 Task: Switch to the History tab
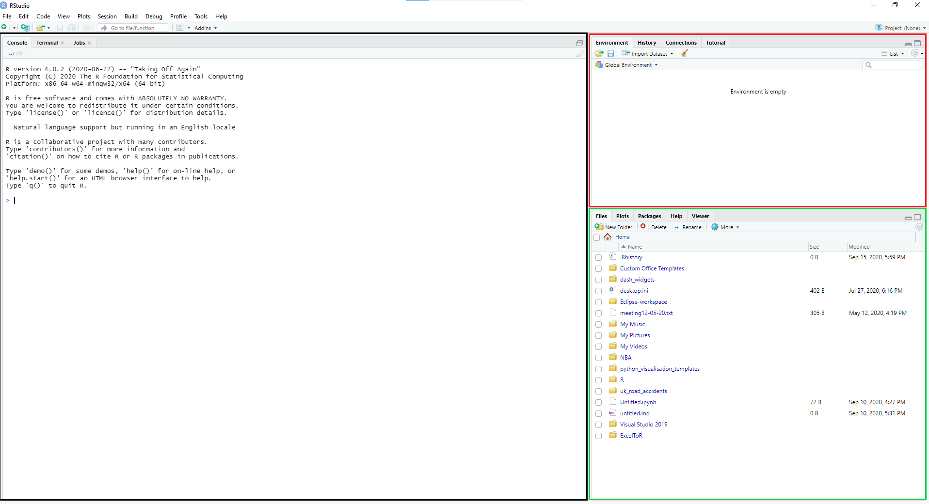coord(647,43)
